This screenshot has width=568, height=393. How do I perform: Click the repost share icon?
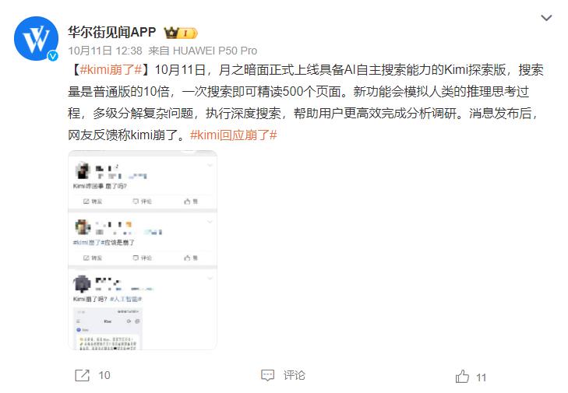(83, 375)
